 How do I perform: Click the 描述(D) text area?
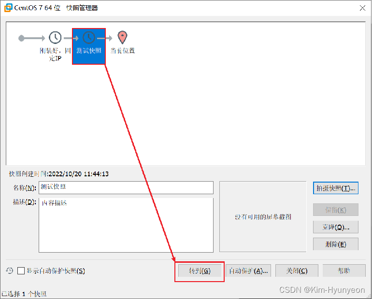coord(126,225)
